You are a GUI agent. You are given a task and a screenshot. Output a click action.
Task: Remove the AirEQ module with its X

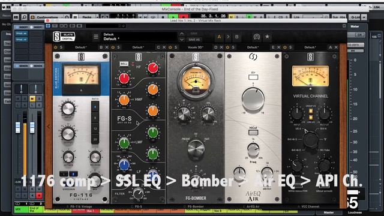pos(278,47)
